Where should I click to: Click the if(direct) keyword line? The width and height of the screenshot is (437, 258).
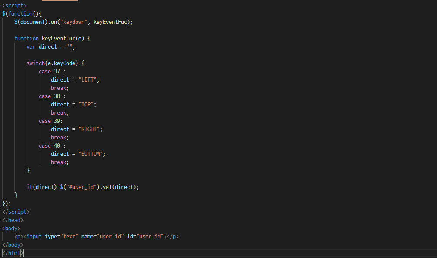click(x=83, y=187)
